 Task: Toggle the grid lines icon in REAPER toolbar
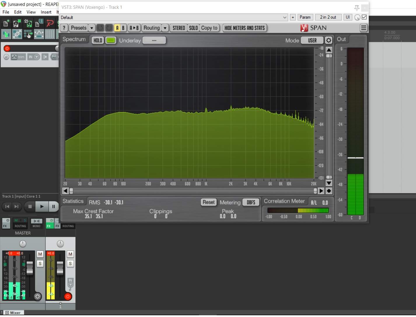point(50,34)
